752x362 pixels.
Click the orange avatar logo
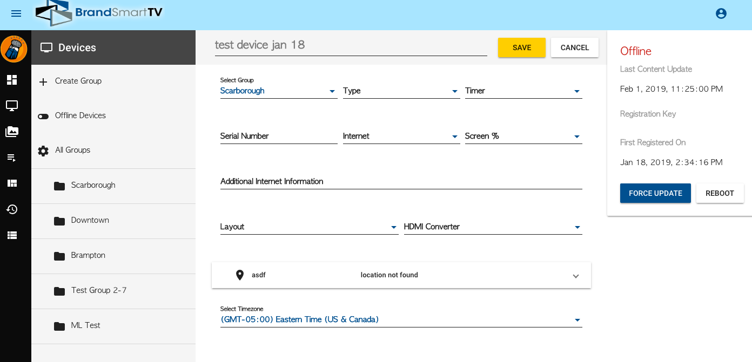coord(14,50)
